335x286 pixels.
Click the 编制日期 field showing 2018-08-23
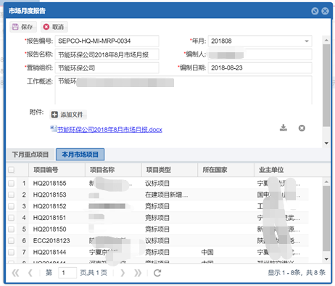pyautogui.click(x=260, y=68)
